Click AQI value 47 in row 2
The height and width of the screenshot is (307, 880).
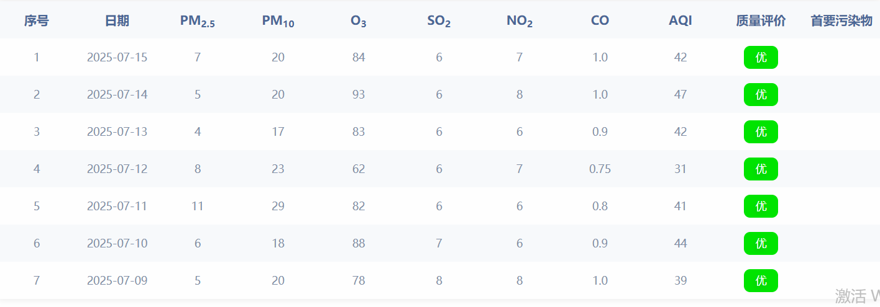(681, 95)
